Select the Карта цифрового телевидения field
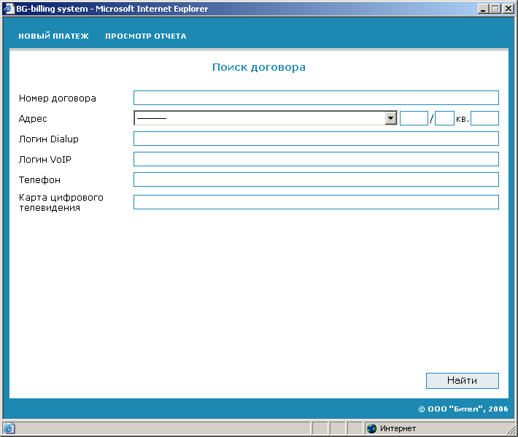Screen dimensions: 518x437 316,202
